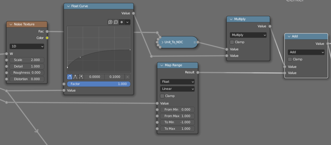Open the Noise Texture 1D dimensions dropdown
The image size is (331, 145).
pos(27,46)
